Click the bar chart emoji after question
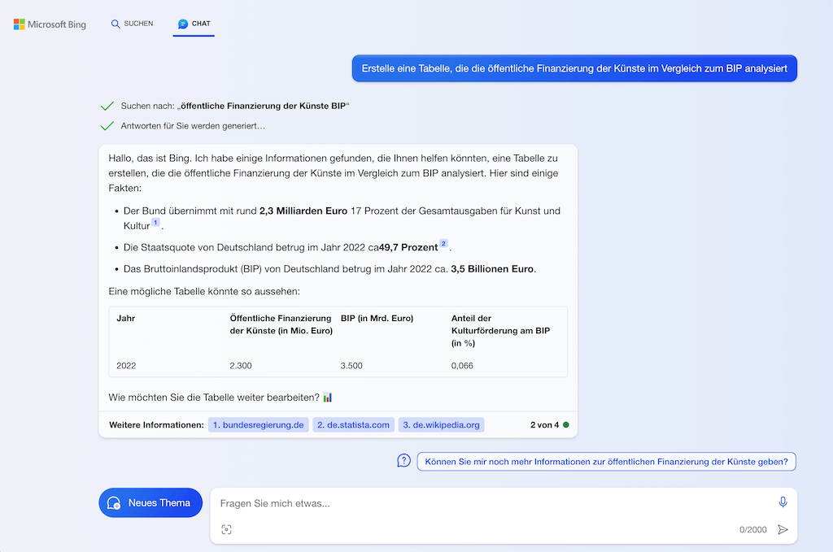 point(327,397)
